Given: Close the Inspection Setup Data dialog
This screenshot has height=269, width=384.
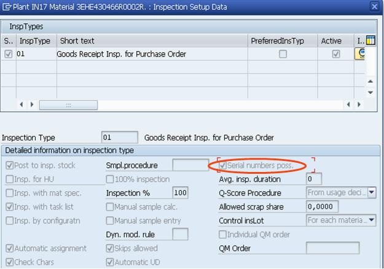Looking at the screenshot, I should point(374,6).
